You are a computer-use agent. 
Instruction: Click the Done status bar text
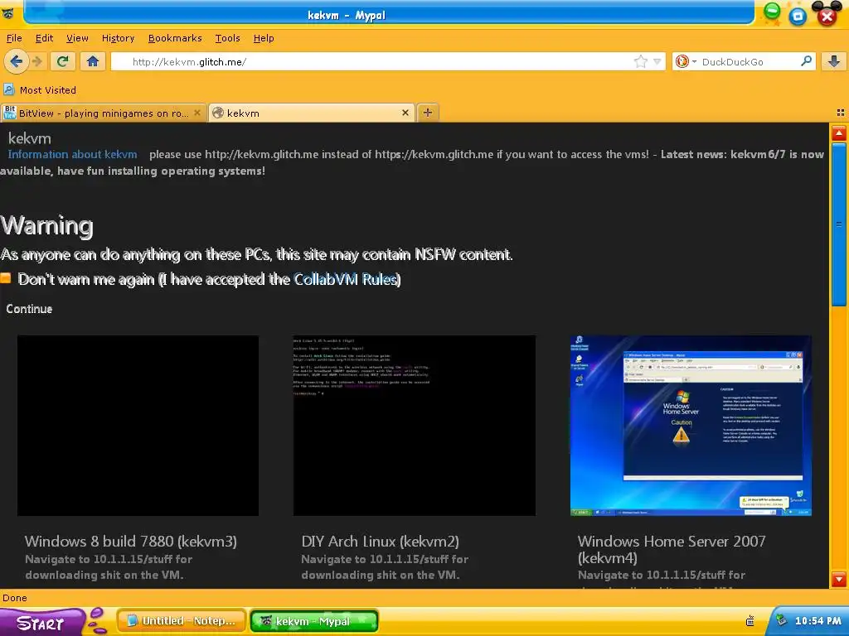[x=15, y=598]
